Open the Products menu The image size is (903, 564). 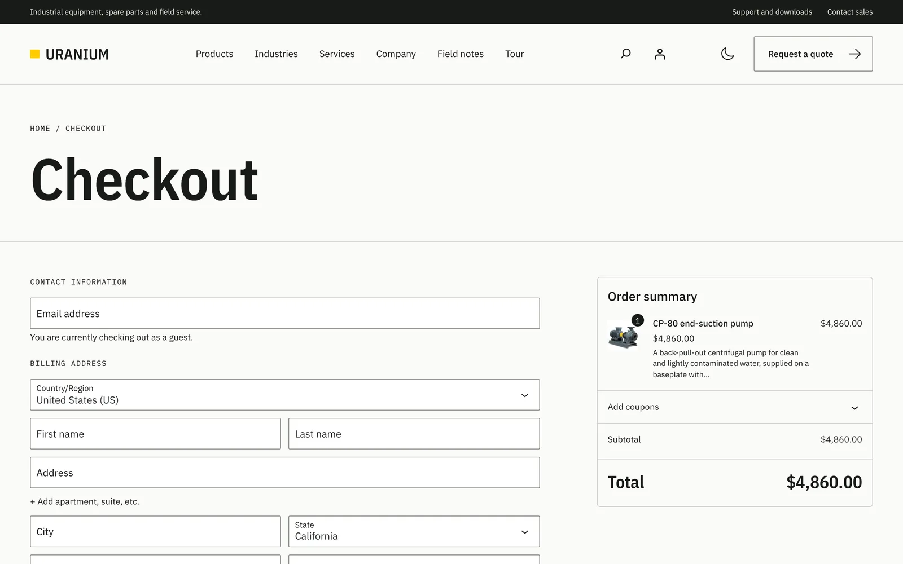(214, 54)
